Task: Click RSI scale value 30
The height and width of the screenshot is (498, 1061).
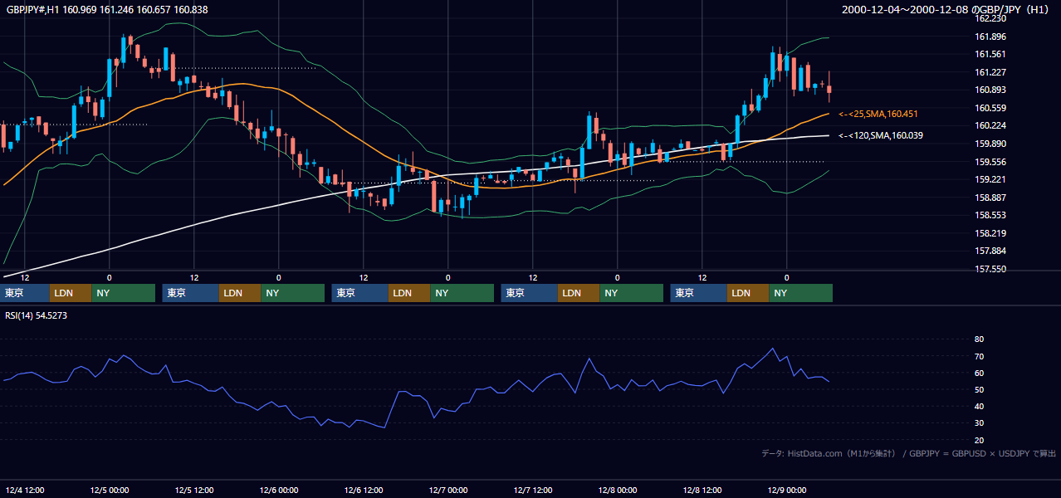Action: tap(979, 423)
